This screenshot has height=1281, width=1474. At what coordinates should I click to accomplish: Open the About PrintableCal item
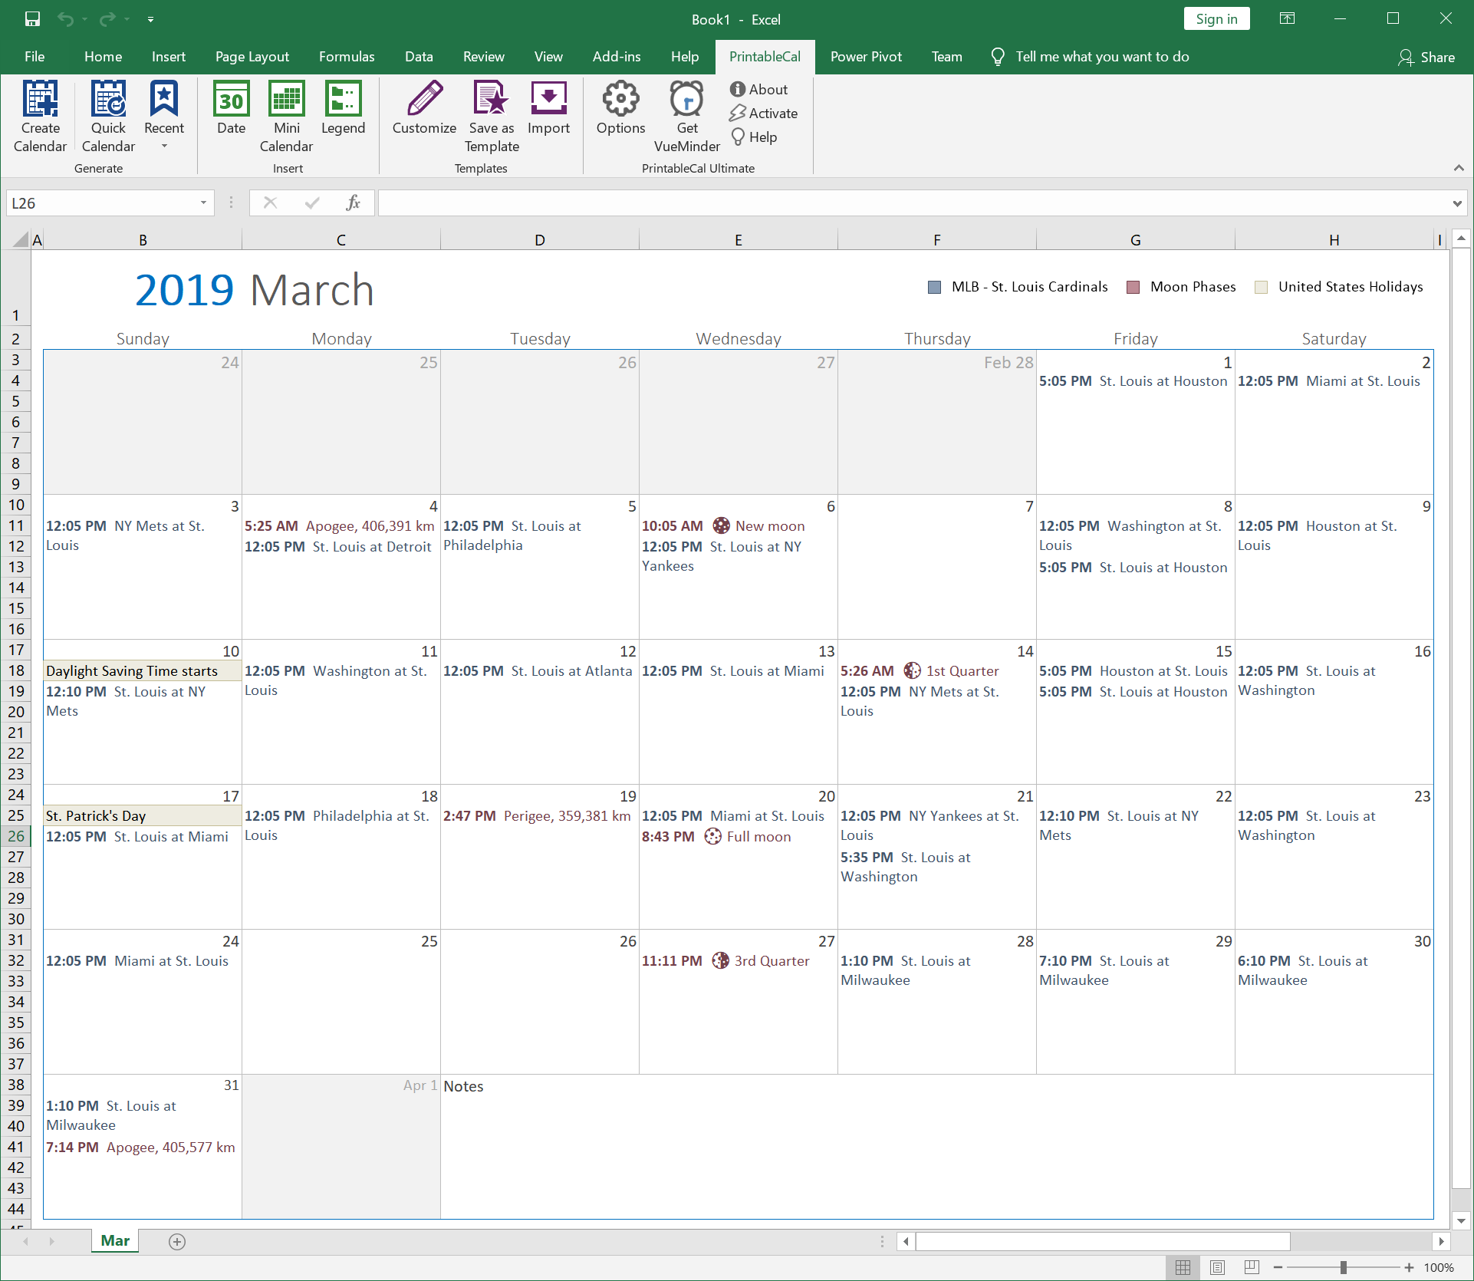758,90
